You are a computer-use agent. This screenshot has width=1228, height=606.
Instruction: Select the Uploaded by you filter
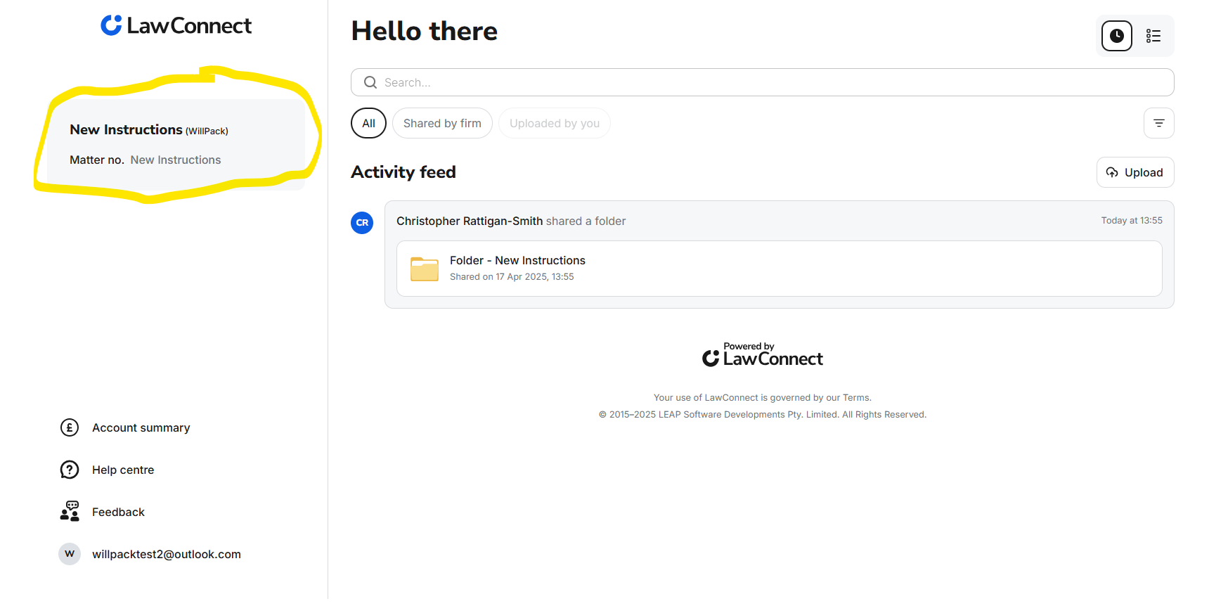[555, 123]
